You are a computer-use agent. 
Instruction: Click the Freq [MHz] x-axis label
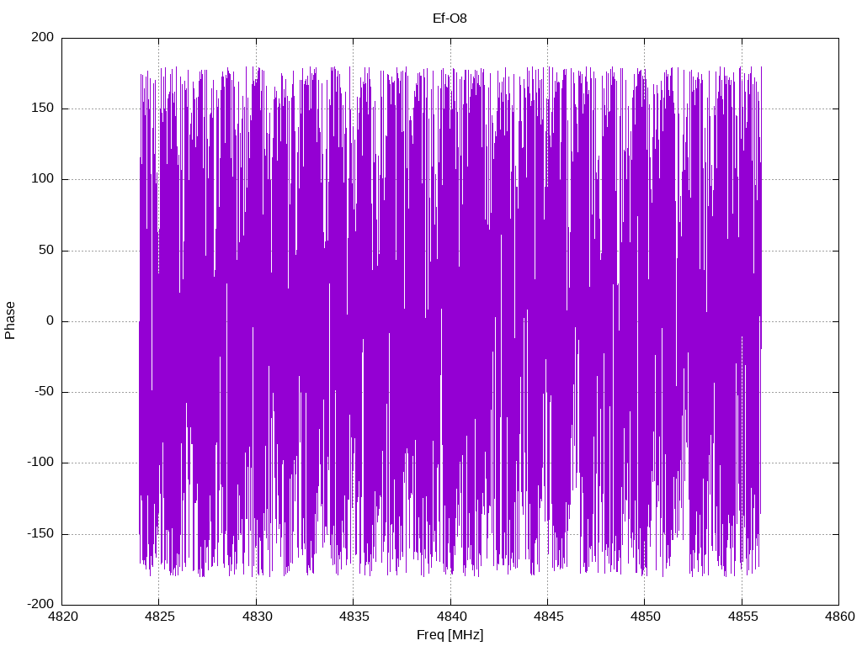click(x=450, y=635)
